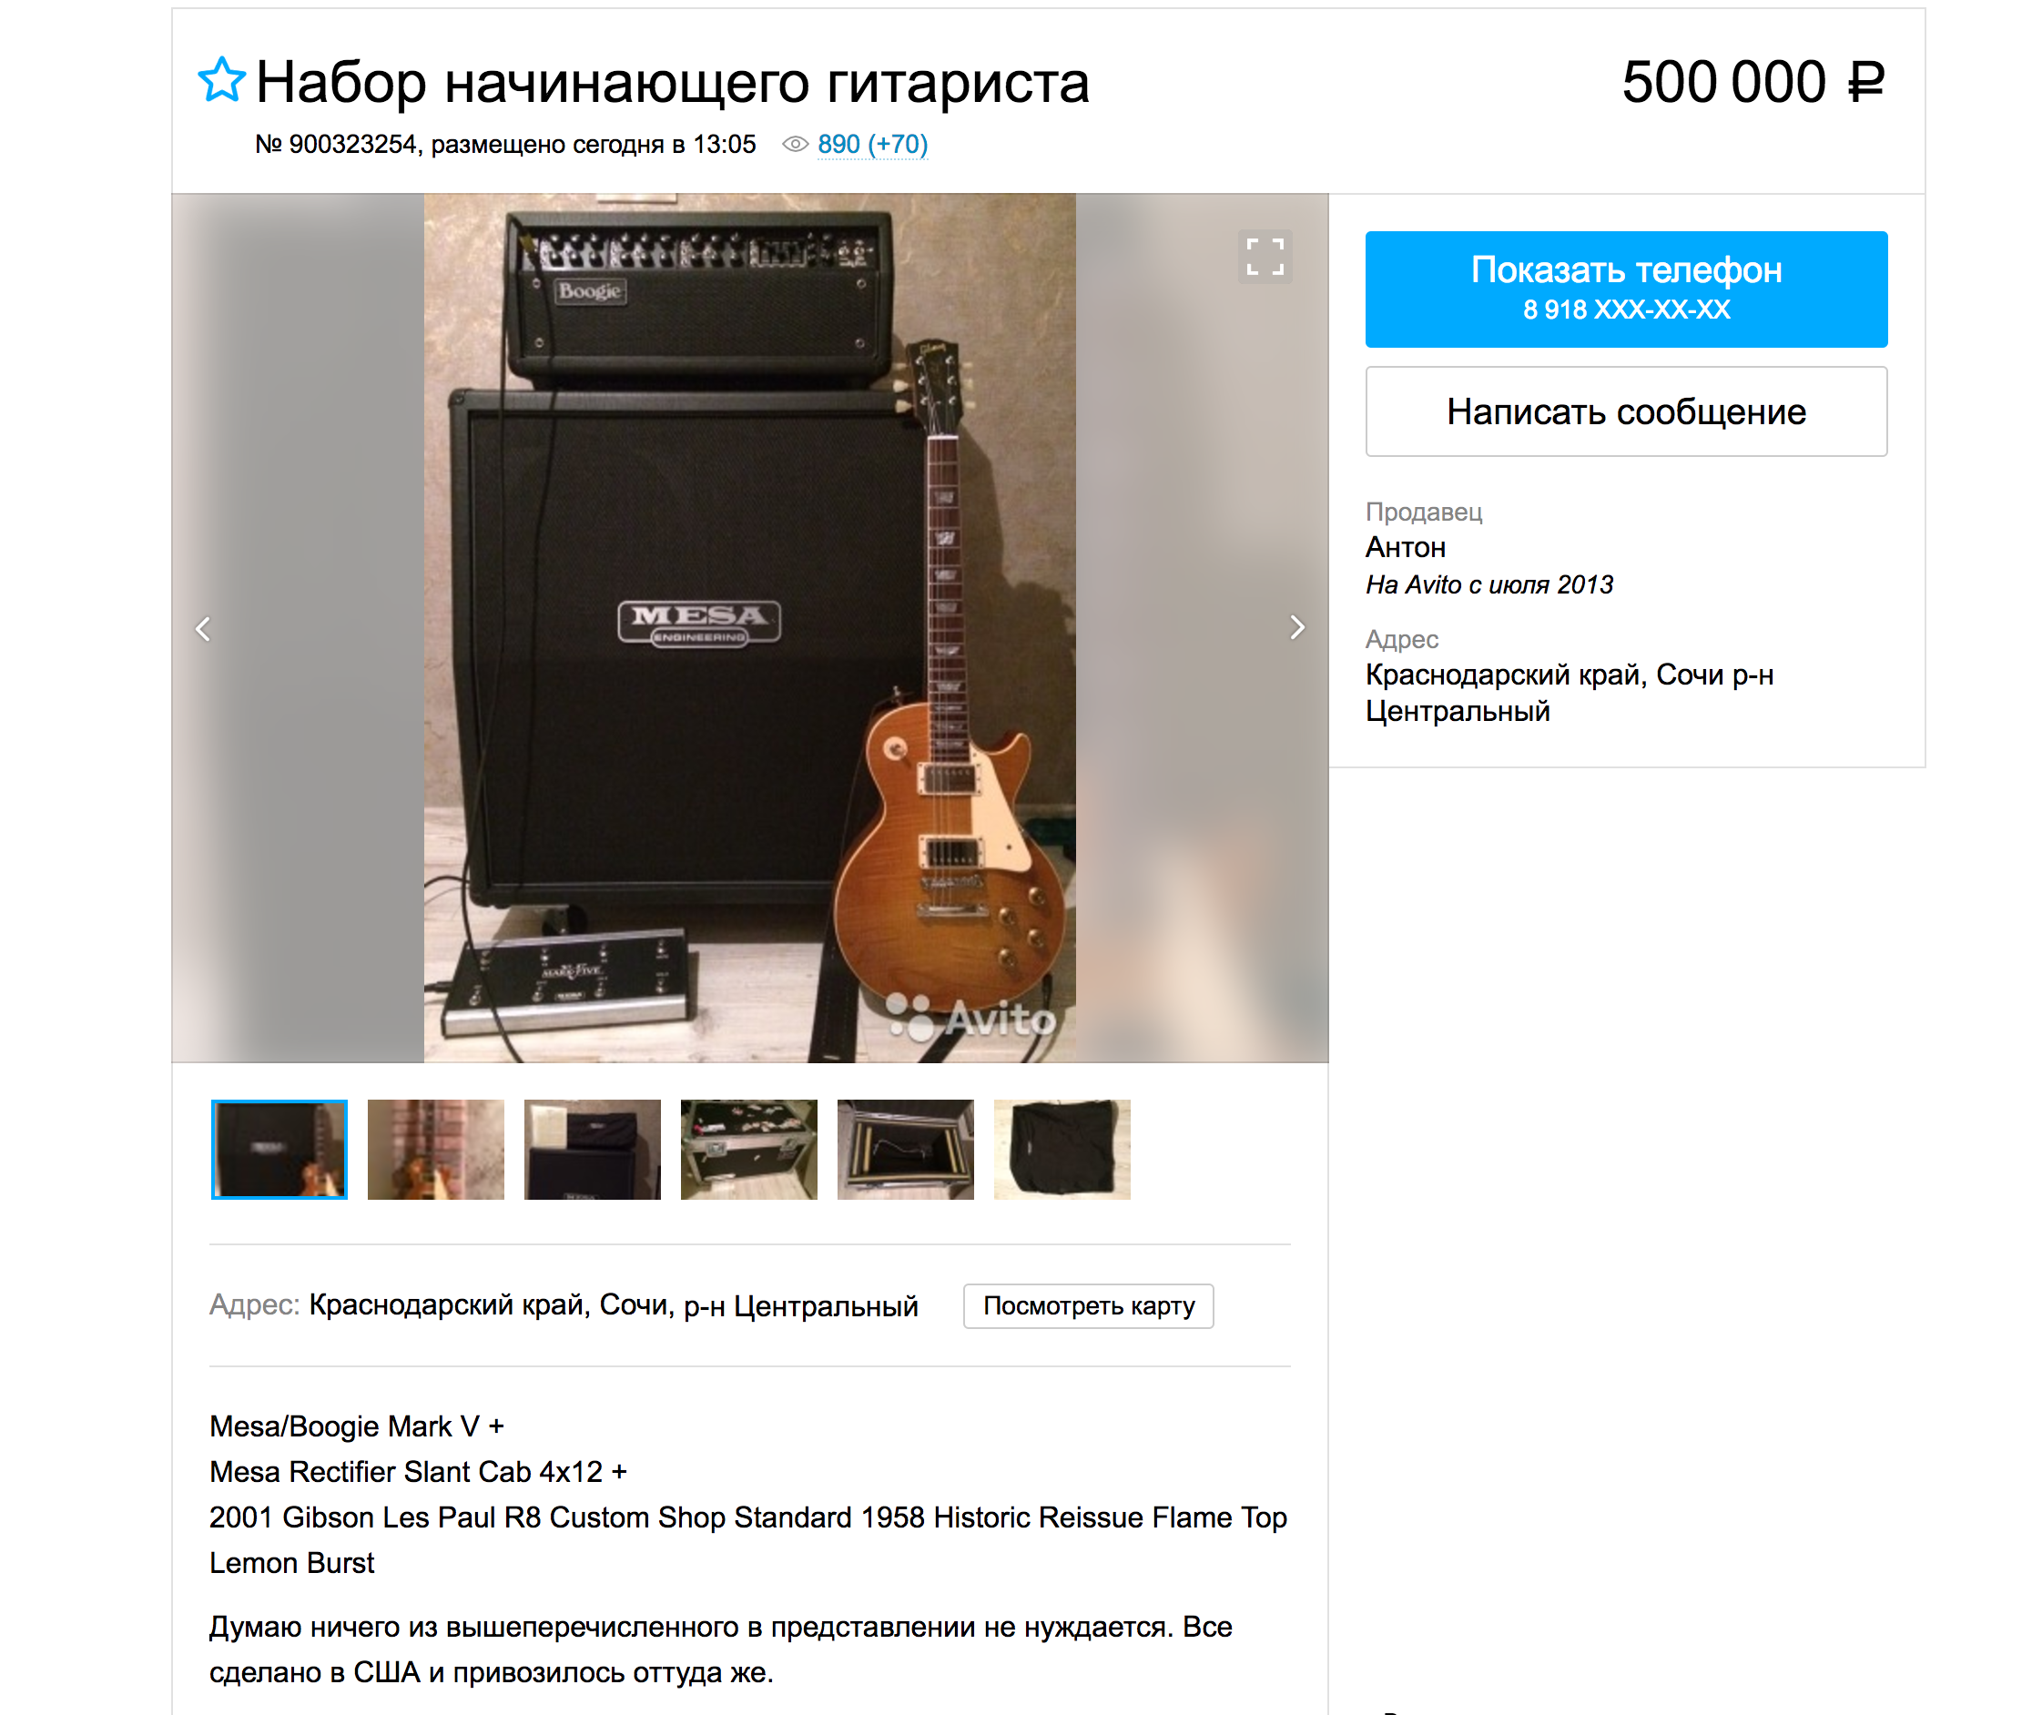
Task: Click the main photo of Mesa amp
Action: (x=748, y=628)
